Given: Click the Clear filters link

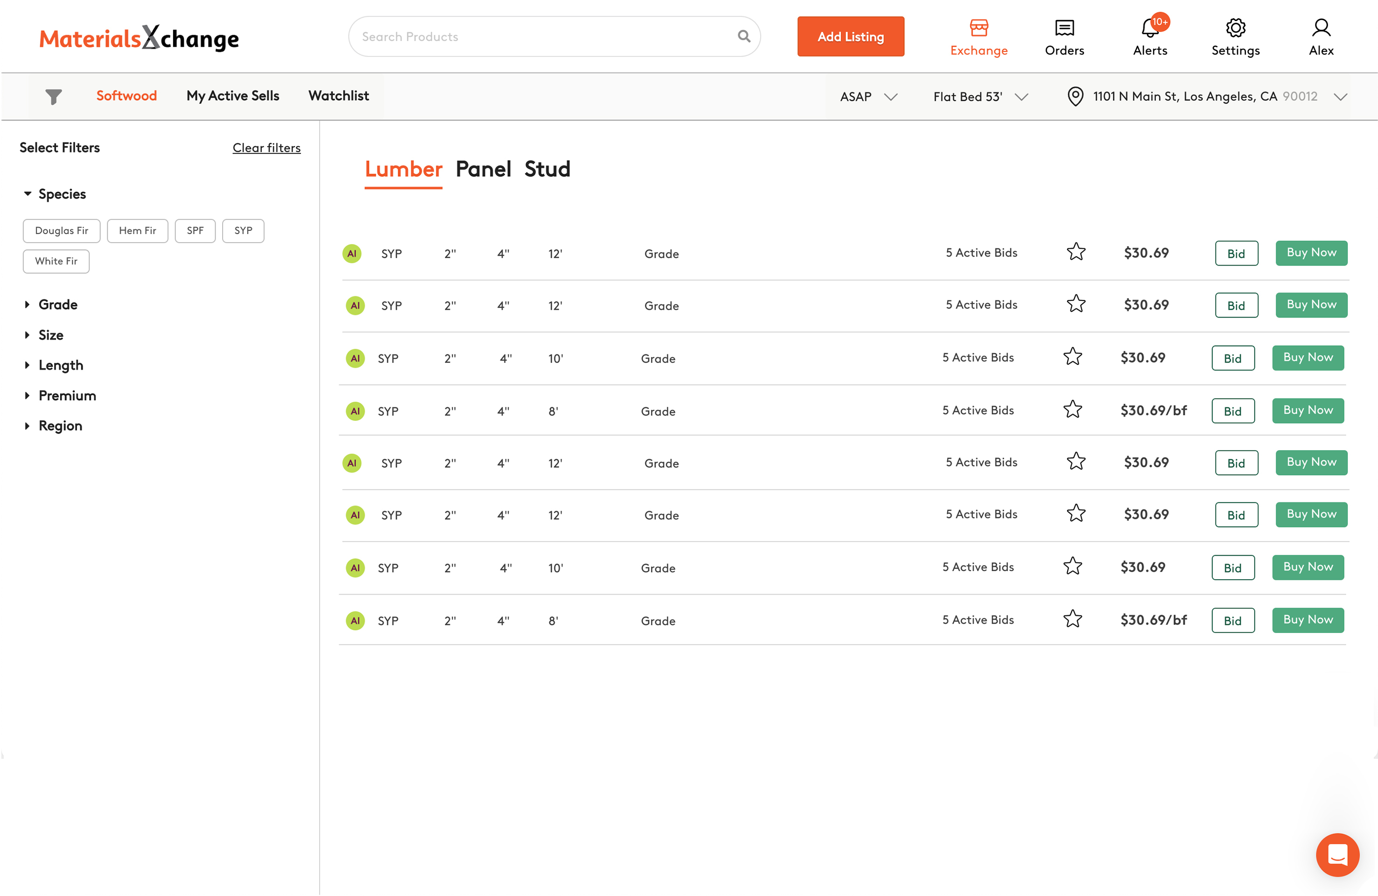Looking at the screenshot, I should 266,147.
